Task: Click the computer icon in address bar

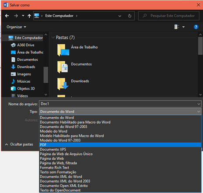Action: 36,16
